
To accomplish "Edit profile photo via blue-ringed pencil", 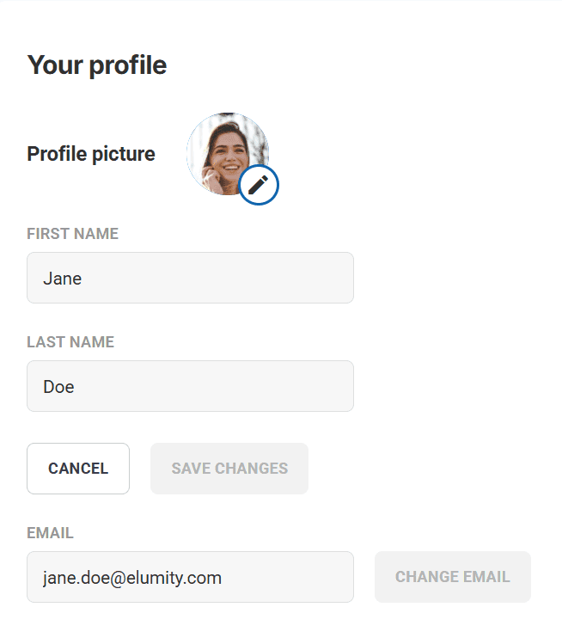I will 259,184.
